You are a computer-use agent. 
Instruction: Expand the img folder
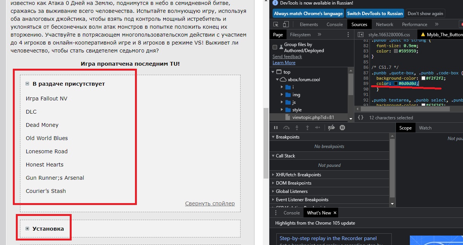pos(282,95)
